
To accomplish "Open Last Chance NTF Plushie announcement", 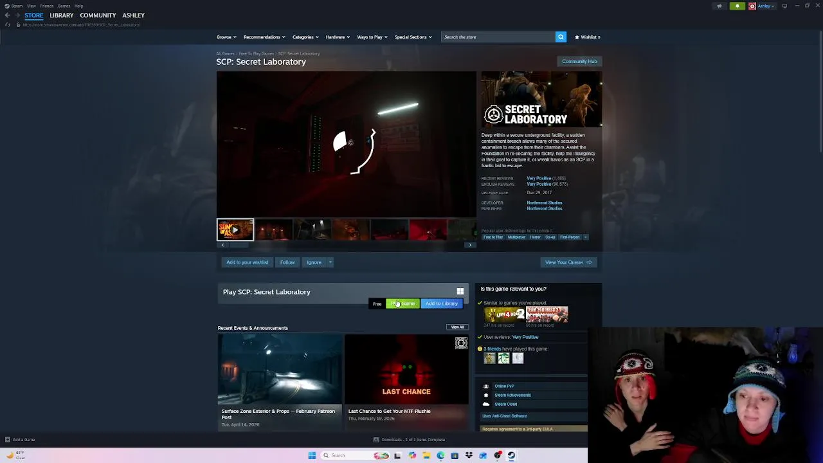I will [406, 382].
